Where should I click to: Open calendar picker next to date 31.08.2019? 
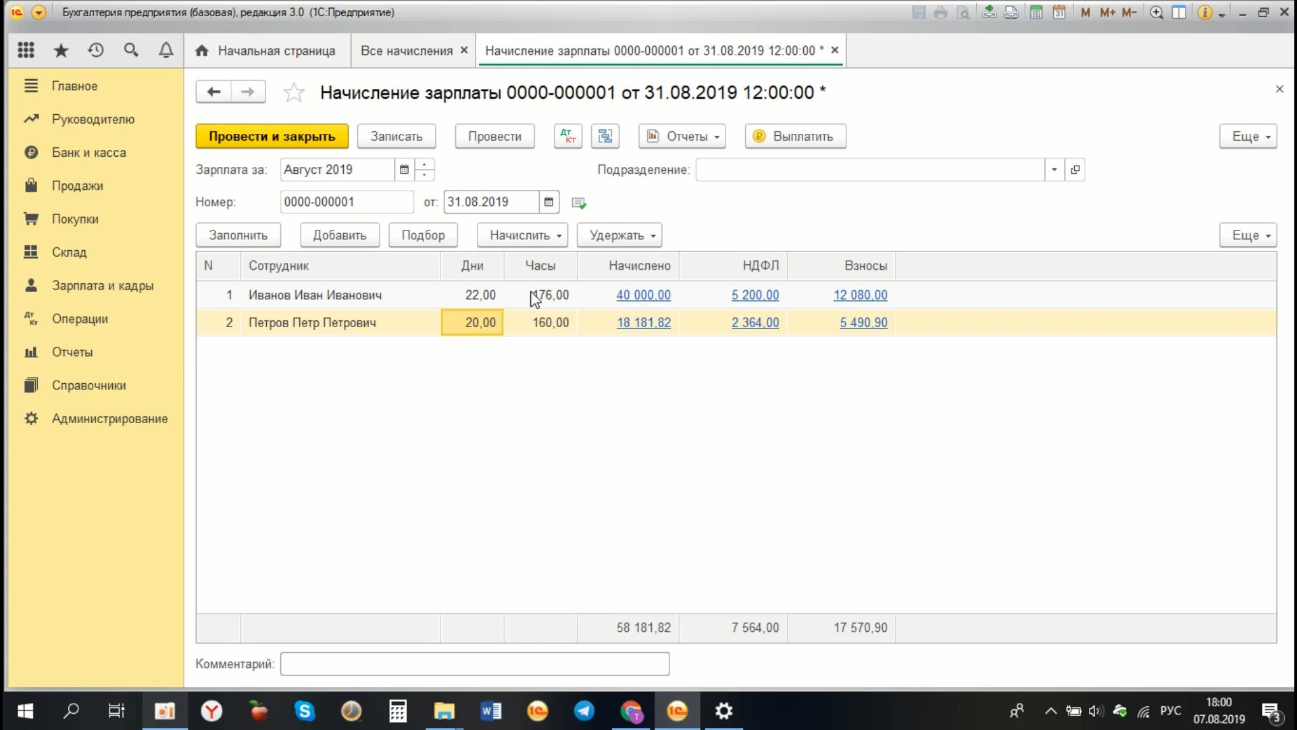click(549, 202)
